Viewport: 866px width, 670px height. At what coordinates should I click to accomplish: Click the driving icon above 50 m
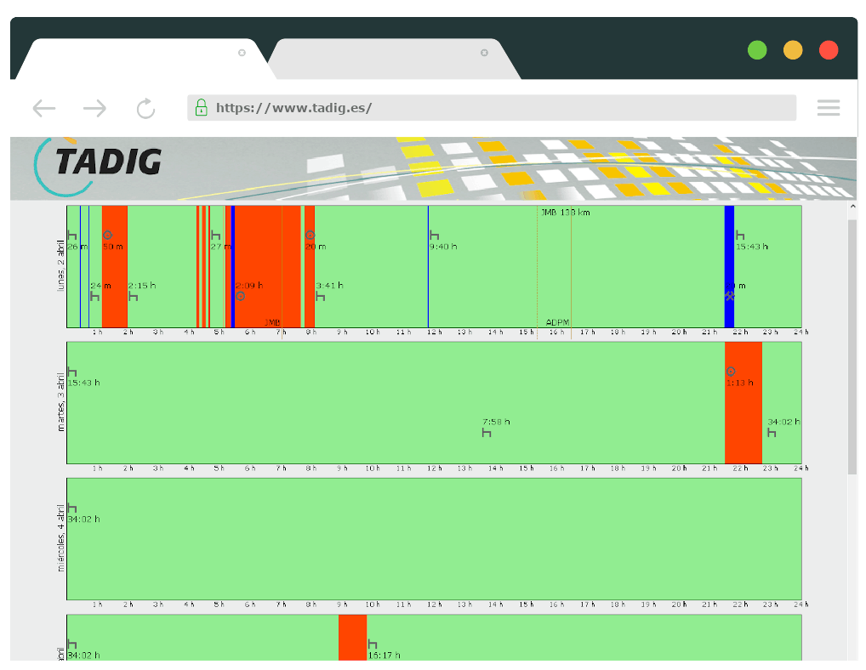point(107,235)
